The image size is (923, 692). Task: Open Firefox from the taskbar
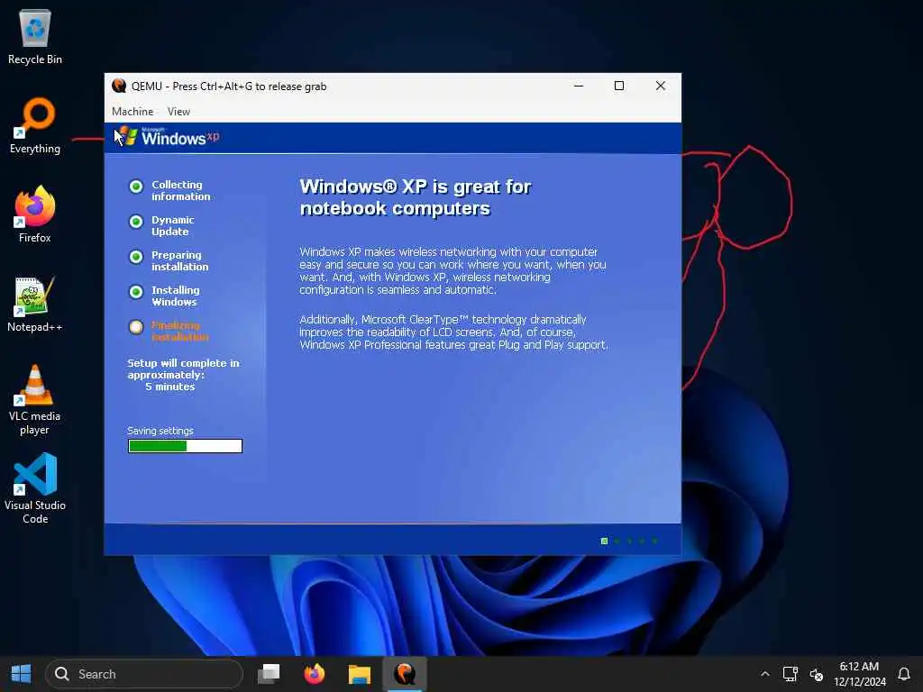315,674
